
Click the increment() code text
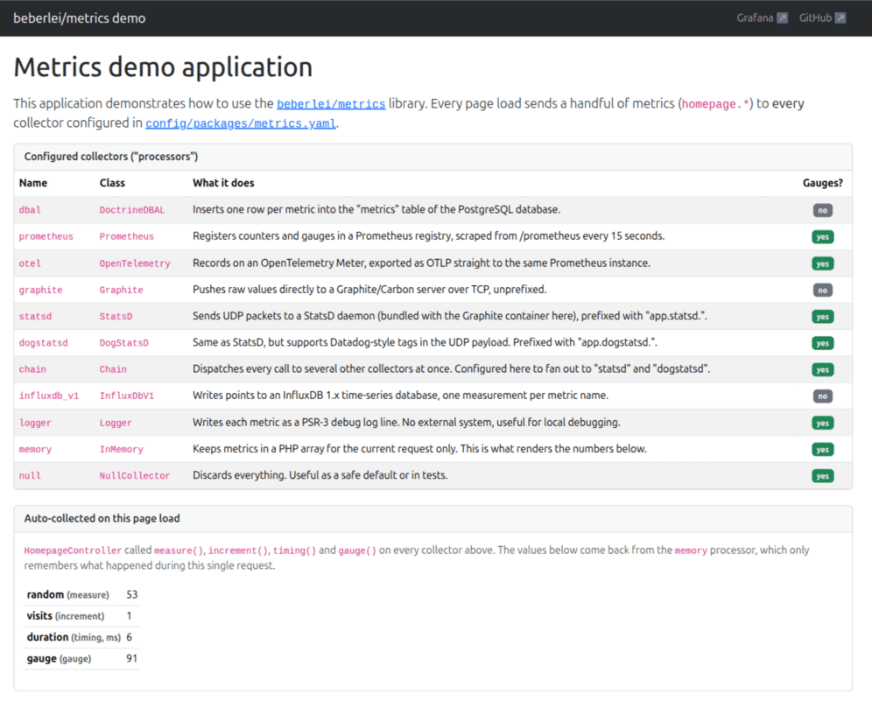click(x=238, y=550)
